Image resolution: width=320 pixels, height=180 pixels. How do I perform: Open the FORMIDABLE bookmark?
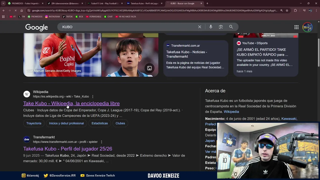(x=93, y=16)
